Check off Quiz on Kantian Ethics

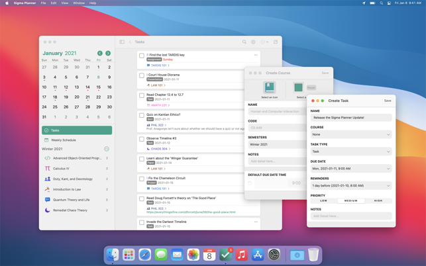(x=142, y=115)
